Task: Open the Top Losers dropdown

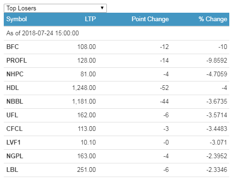Action: (55, 8)
